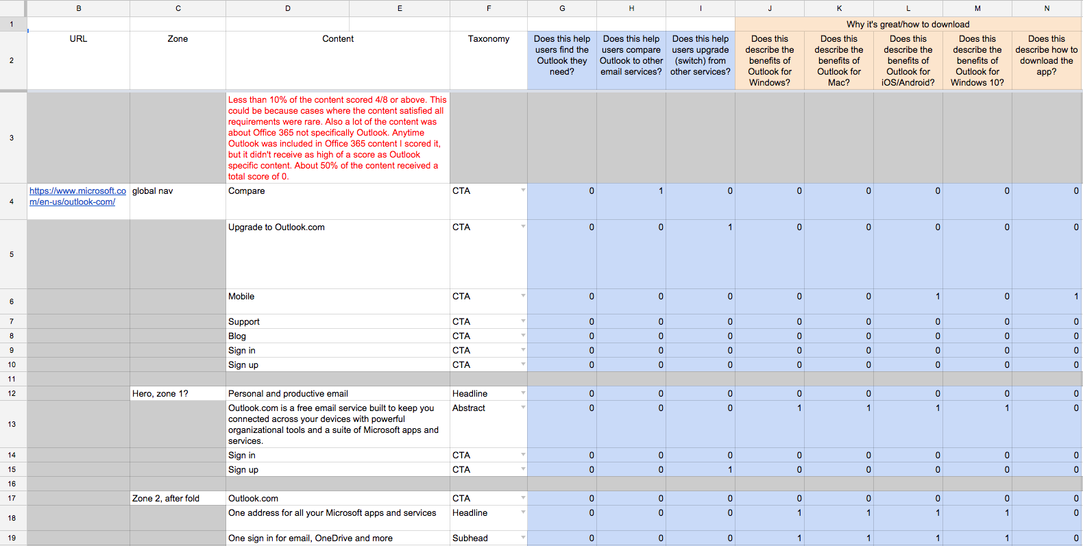Click the 'Support' content cell
The width and height of the screenshot is (1083, 546).
coord(338,321)
